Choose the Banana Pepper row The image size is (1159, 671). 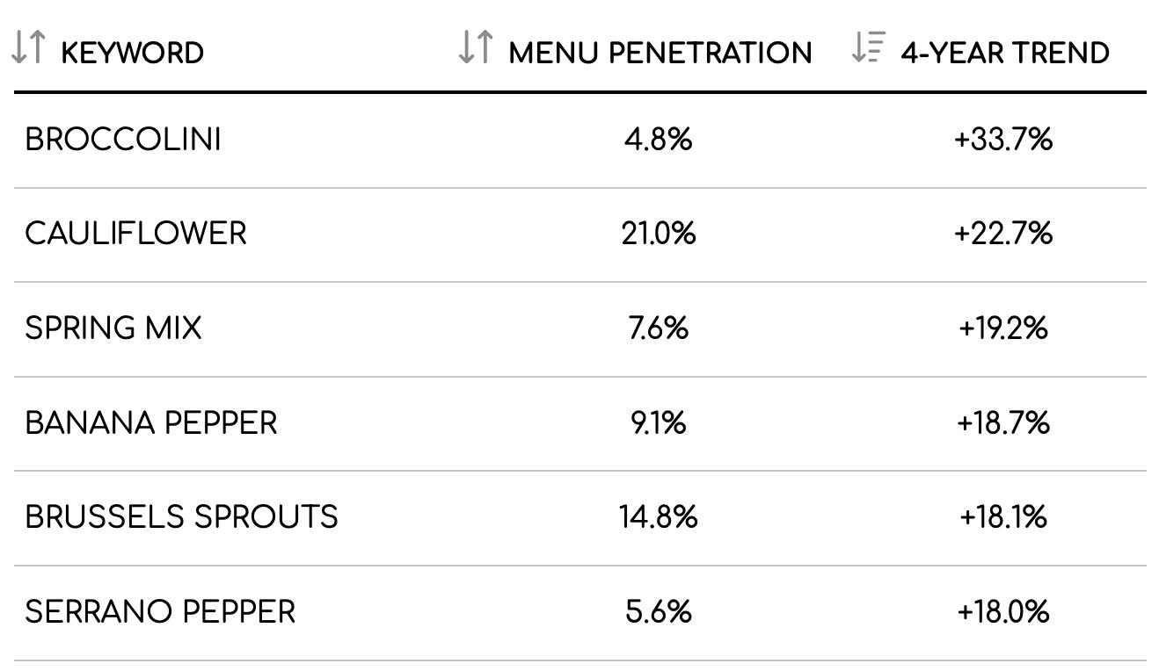point(150,423)
